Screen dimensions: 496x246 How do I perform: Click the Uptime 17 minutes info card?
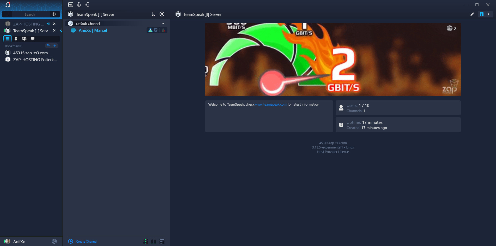click(x=398, y=125)
